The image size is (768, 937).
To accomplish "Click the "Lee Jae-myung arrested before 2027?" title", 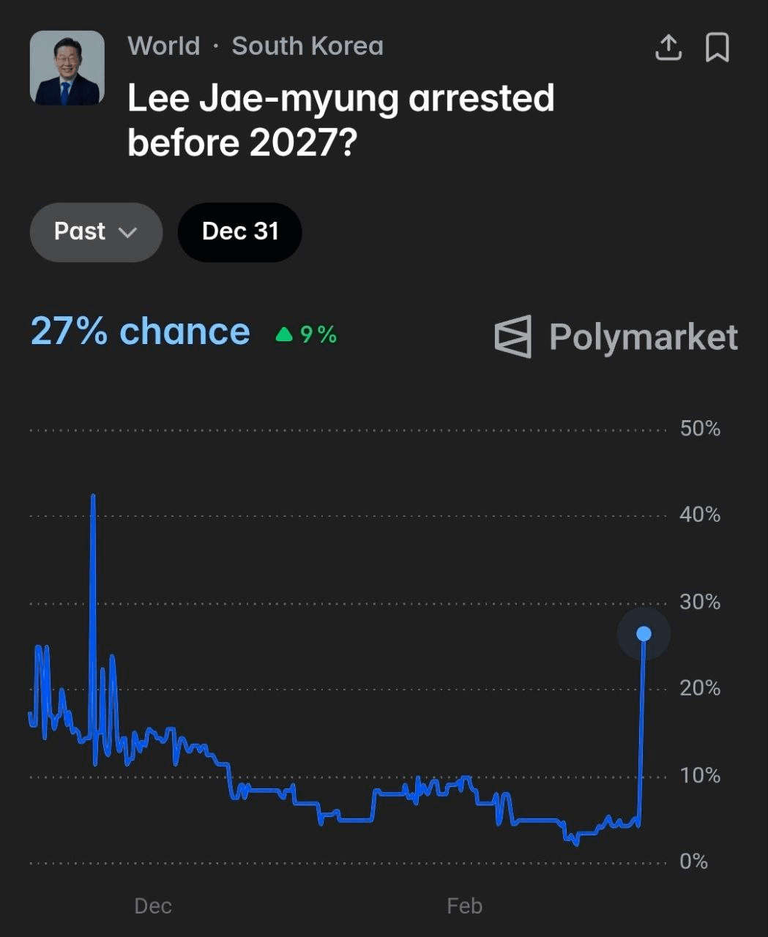I will pos(340,120).
